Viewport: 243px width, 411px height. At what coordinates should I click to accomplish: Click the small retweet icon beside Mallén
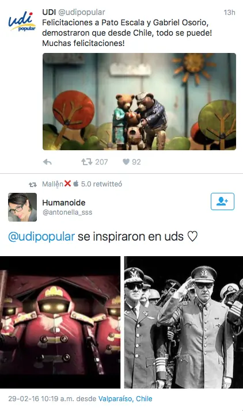coord(33,185)
